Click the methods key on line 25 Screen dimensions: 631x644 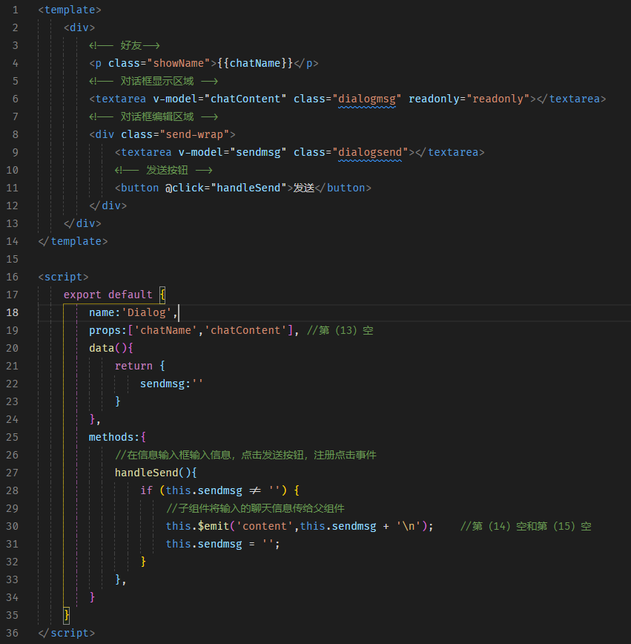click(112, 438)
